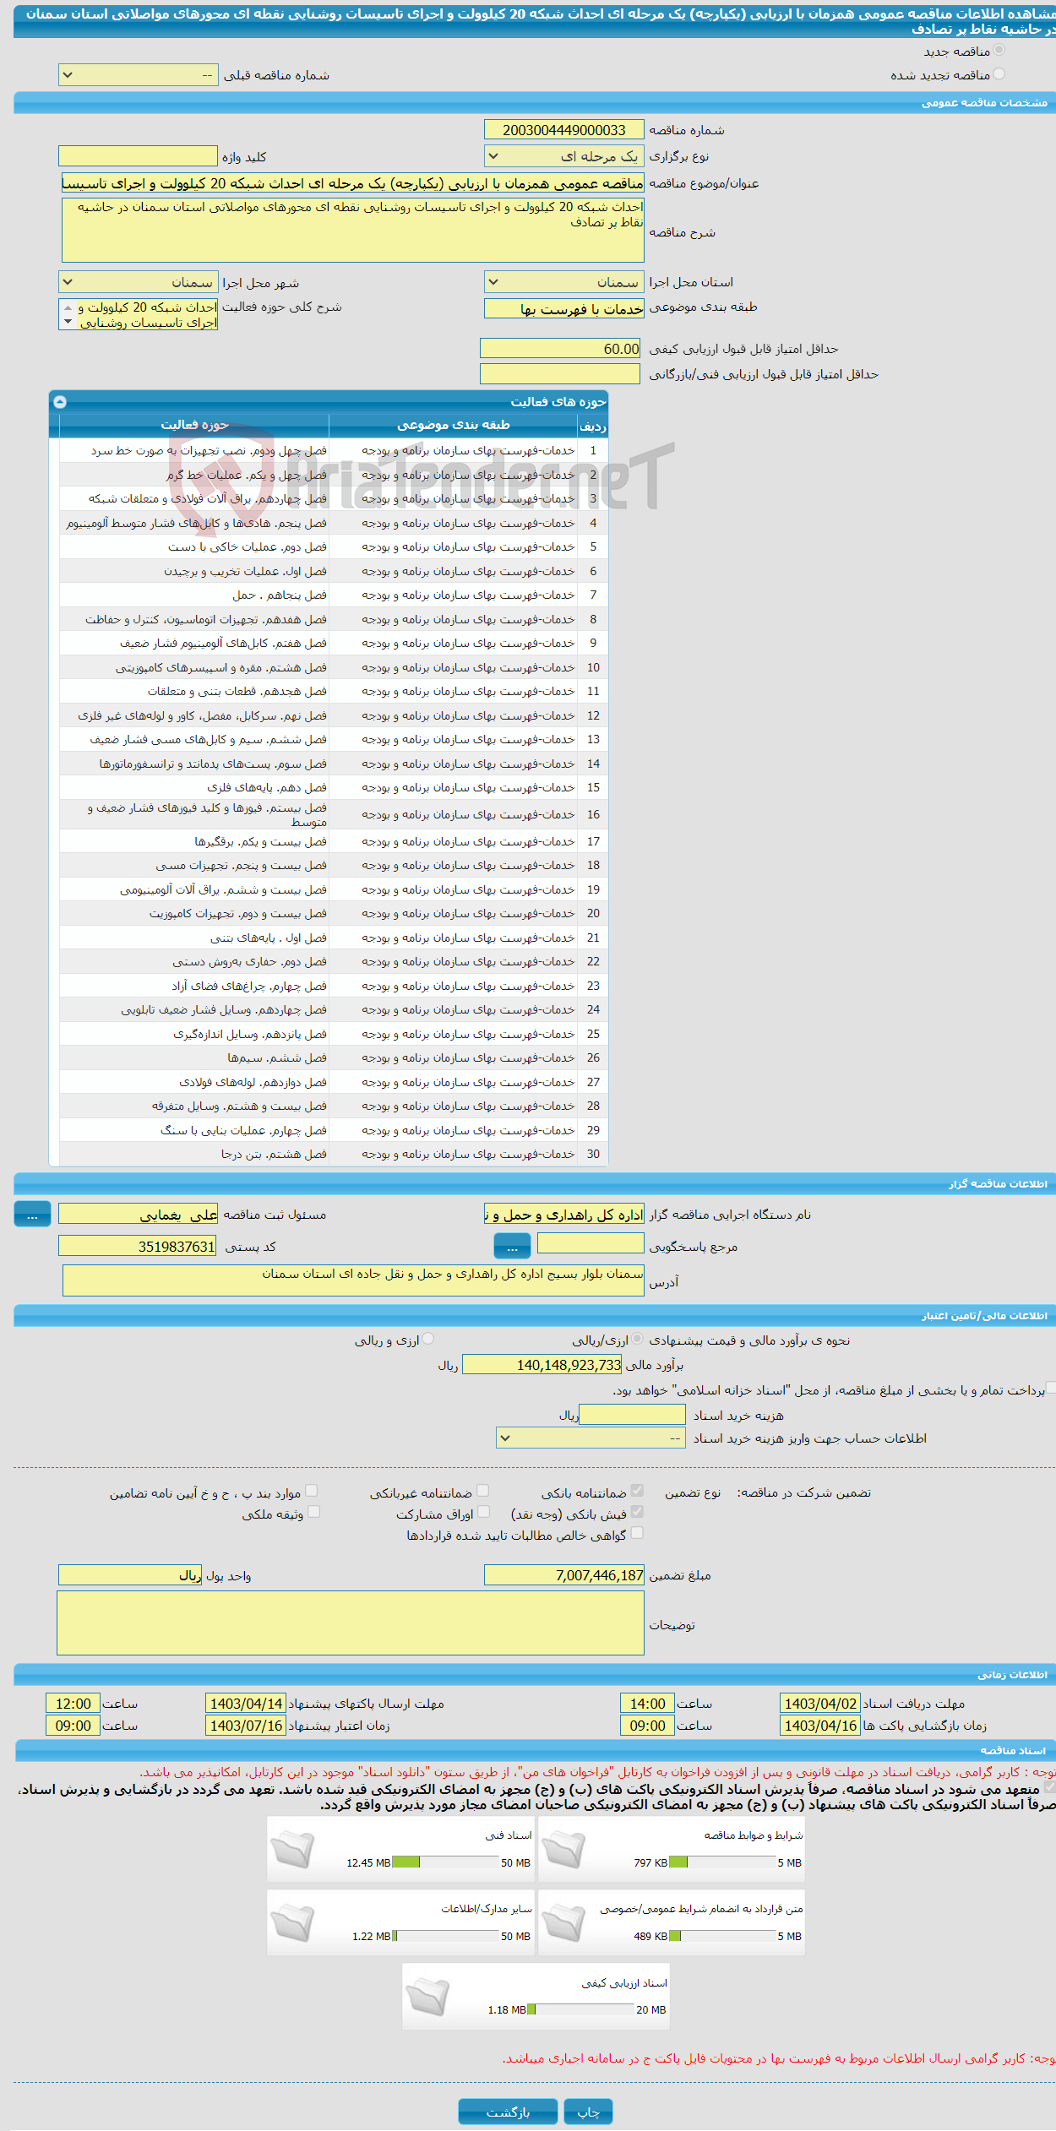This screenshot has width=1056, height=2131.
Task: Click the financial estimate amount field
Action: pos(542,1364)
